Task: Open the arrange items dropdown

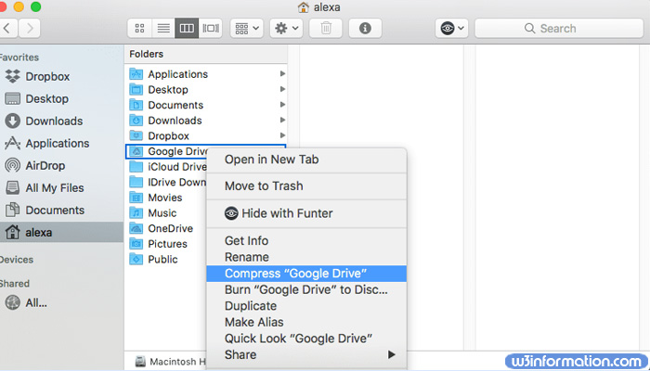Action: (x=247, y=28)
